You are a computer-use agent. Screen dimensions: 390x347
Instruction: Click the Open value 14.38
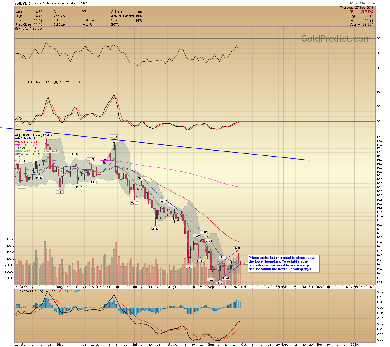(38, 12)
